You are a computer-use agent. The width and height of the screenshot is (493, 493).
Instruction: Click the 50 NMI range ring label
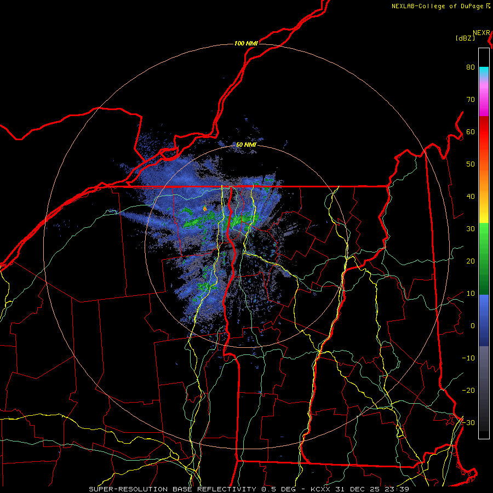(x=246, y=145)
